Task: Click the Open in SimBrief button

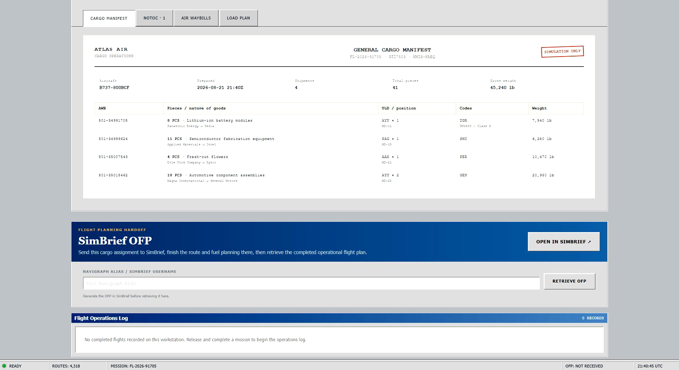Action: click(x=563, y=242)
